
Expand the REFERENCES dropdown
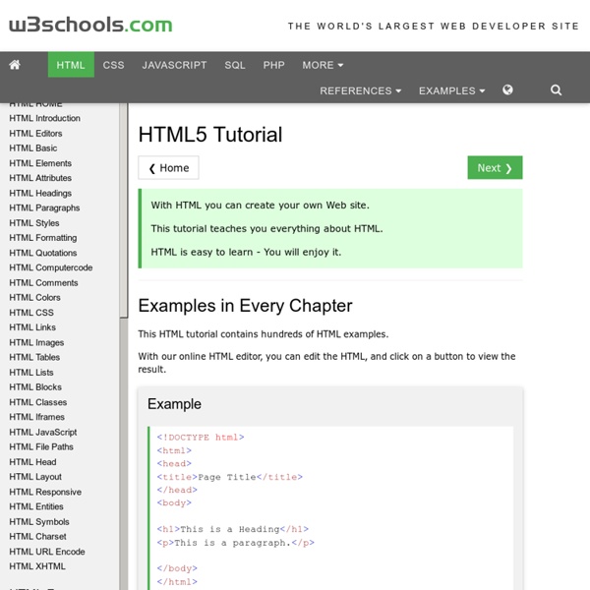tap(361, 90)
